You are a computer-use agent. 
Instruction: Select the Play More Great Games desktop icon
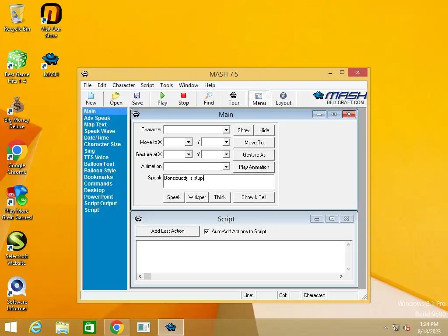(x=17, y=203)
